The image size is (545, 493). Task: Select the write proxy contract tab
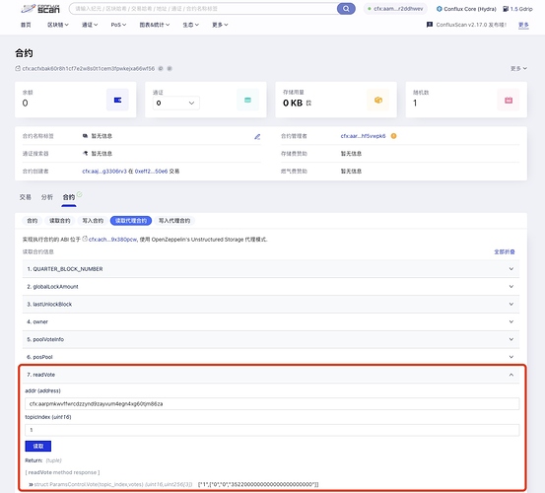pos(174,221)
